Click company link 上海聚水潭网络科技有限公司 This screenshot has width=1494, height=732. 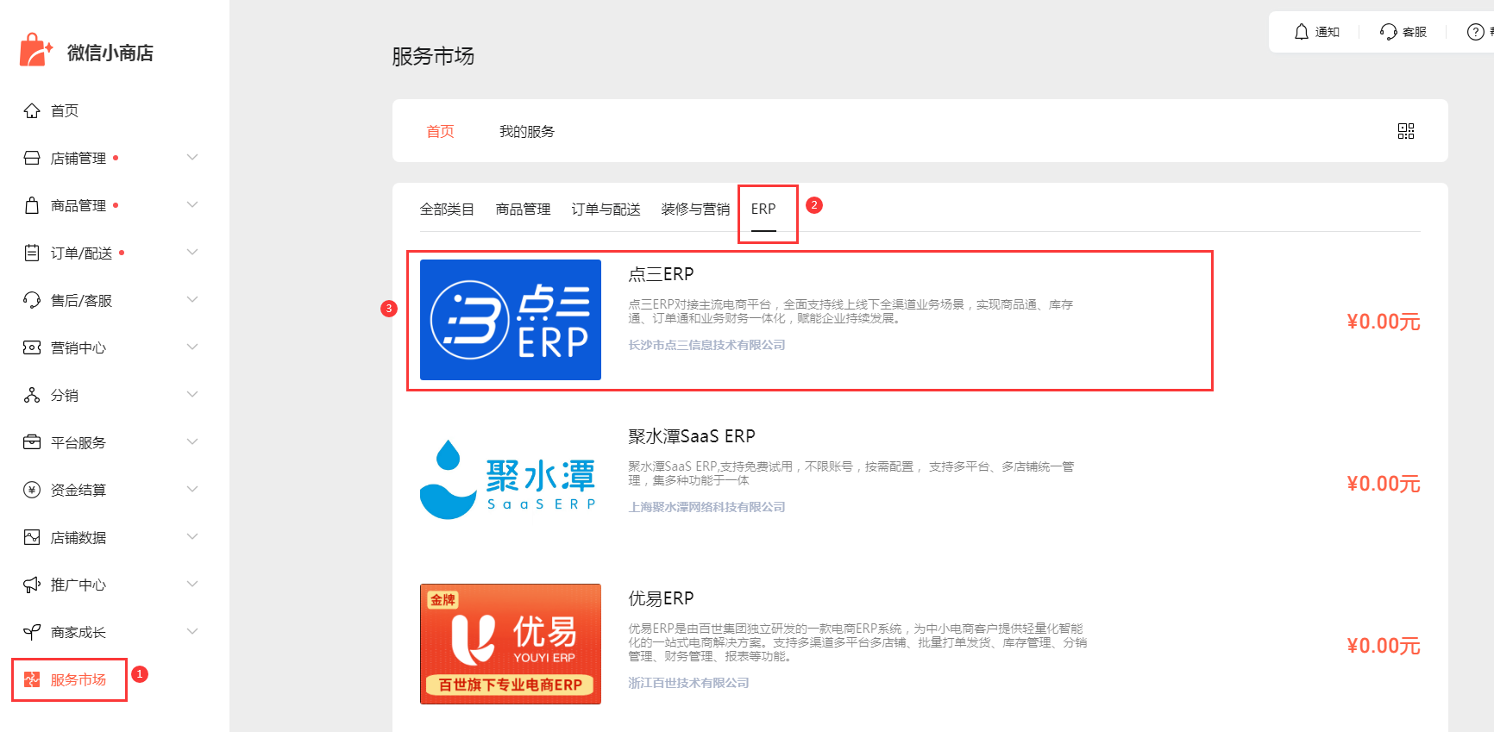[706, 507]
